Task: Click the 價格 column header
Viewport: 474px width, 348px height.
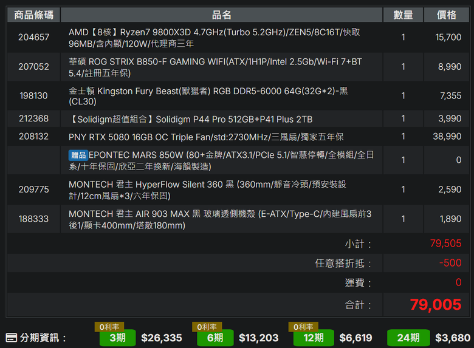Action: click(447, 15)
